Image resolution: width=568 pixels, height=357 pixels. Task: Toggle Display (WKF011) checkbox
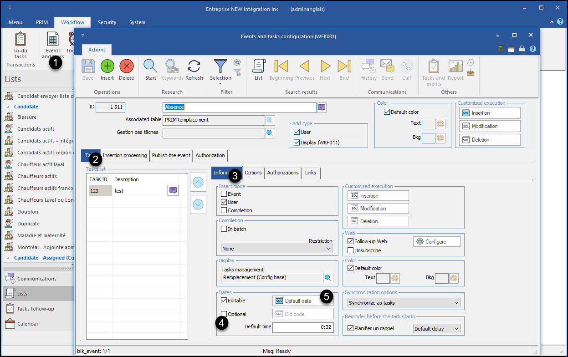tap(297, 143)
